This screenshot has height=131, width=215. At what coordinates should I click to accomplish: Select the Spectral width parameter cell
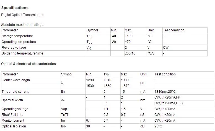coord(12,100)
